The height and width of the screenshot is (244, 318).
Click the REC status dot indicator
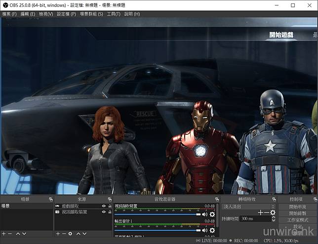pyautogui.click(x=231, y=241)
